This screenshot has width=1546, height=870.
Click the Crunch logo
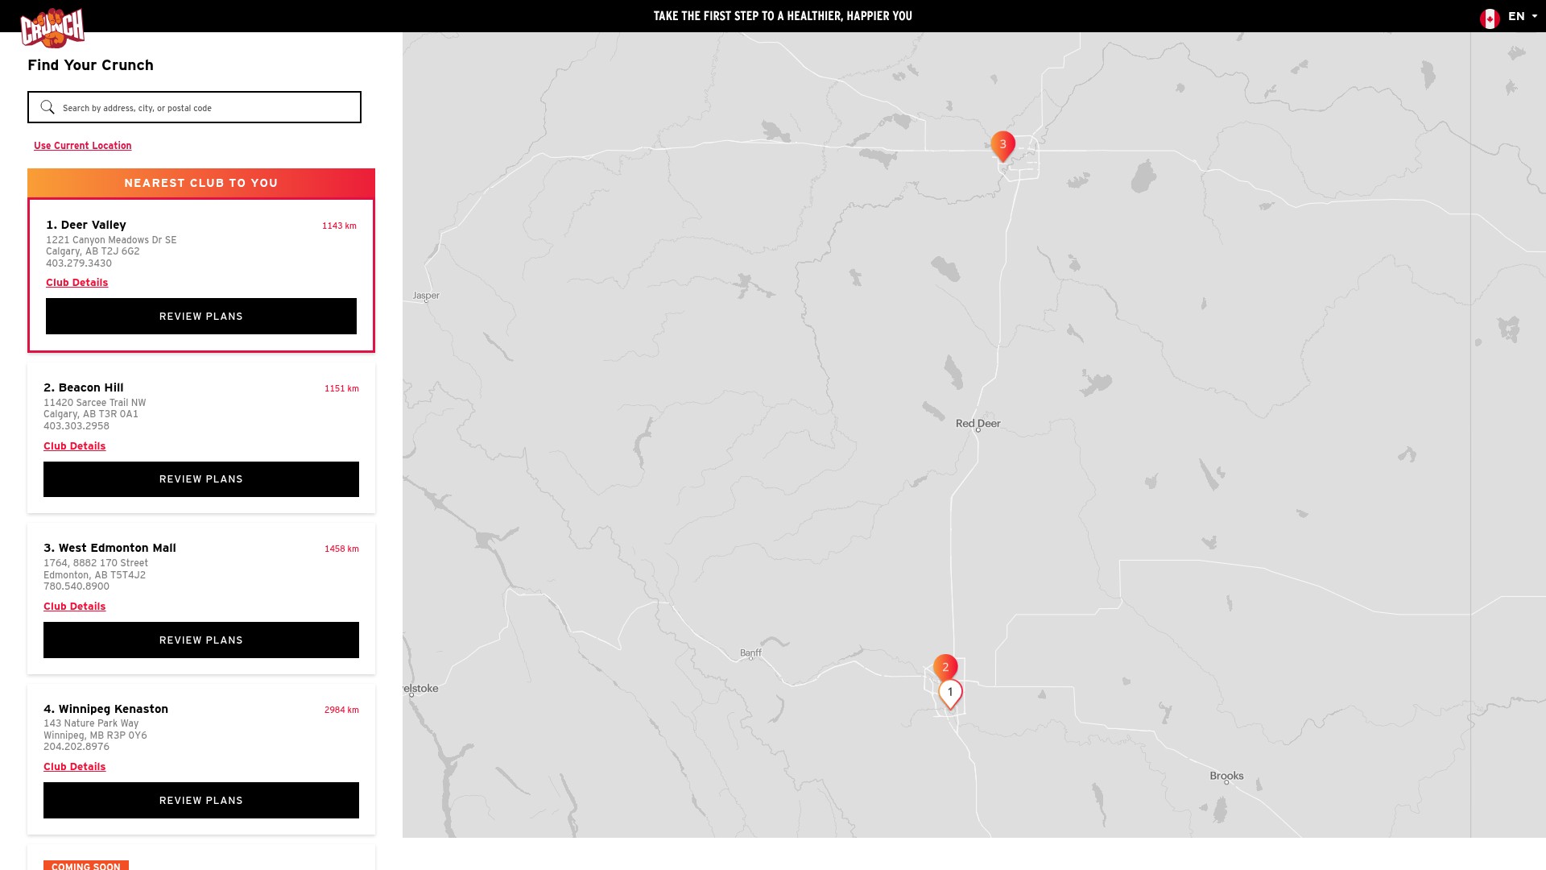(52, 28)
